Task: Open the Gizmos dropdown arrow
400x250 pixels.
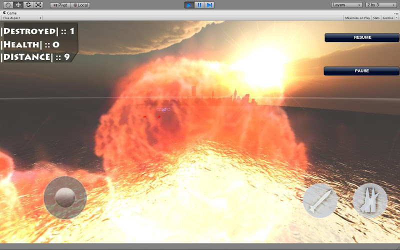Action: [x=396, y=18]
